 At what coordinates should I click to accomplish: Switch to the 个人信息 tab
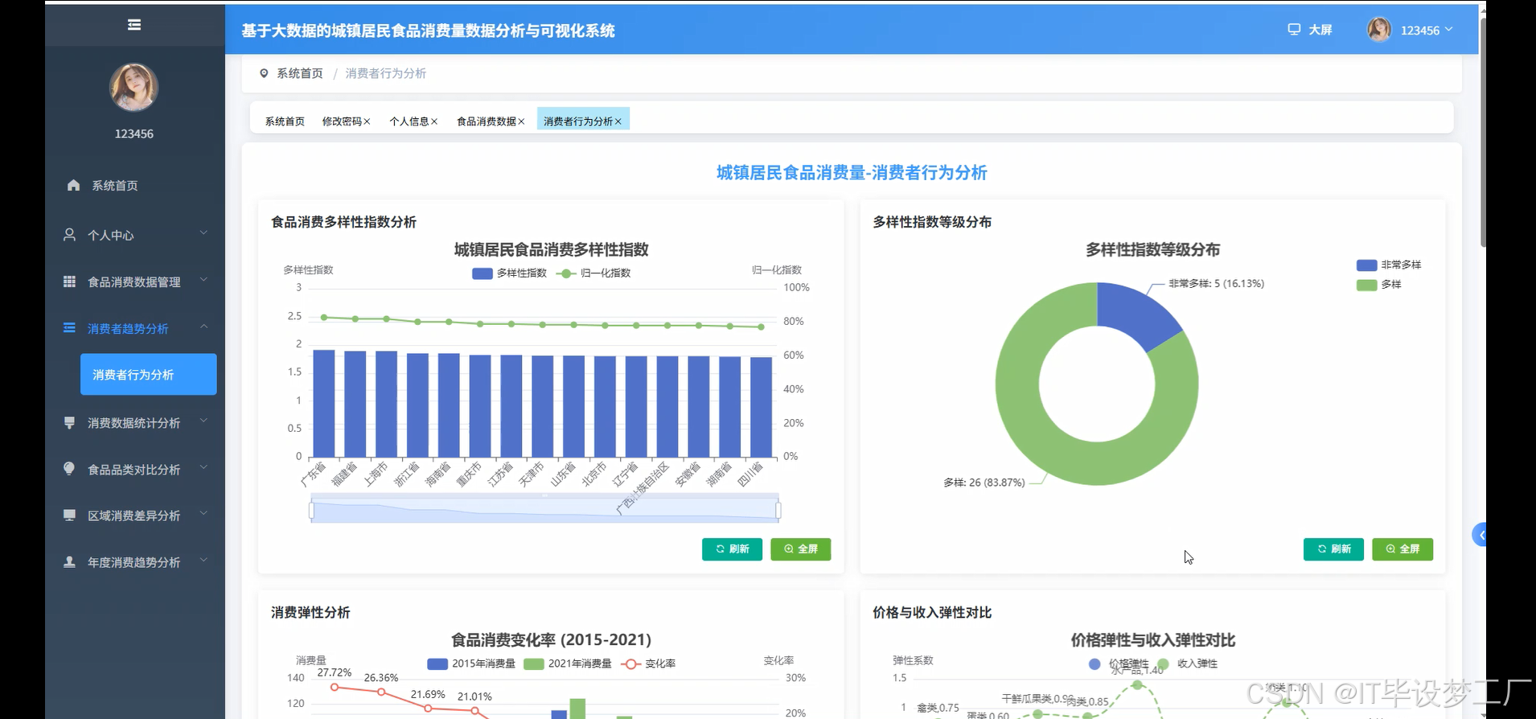click(x=409, y=121)
